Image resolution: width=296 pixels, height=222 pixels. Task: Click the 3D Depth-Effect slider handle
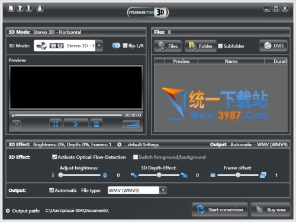coord(159,175)
